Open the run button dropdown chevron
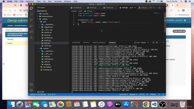This screenshot has width=194, height=109. point(156,8)
